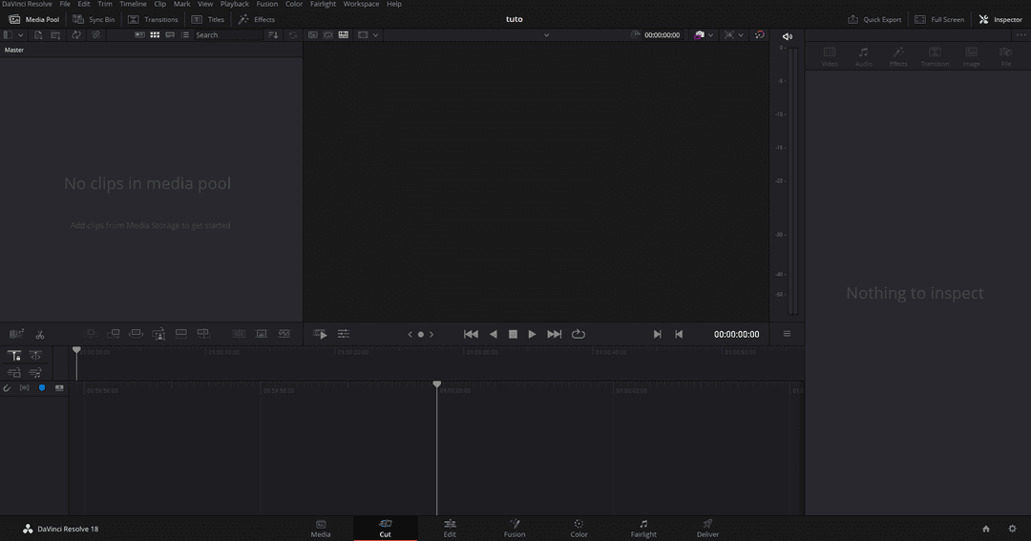Open the Media Pool panel
The height and width of the screenshot is (541, 1031).
coord(34,19)
